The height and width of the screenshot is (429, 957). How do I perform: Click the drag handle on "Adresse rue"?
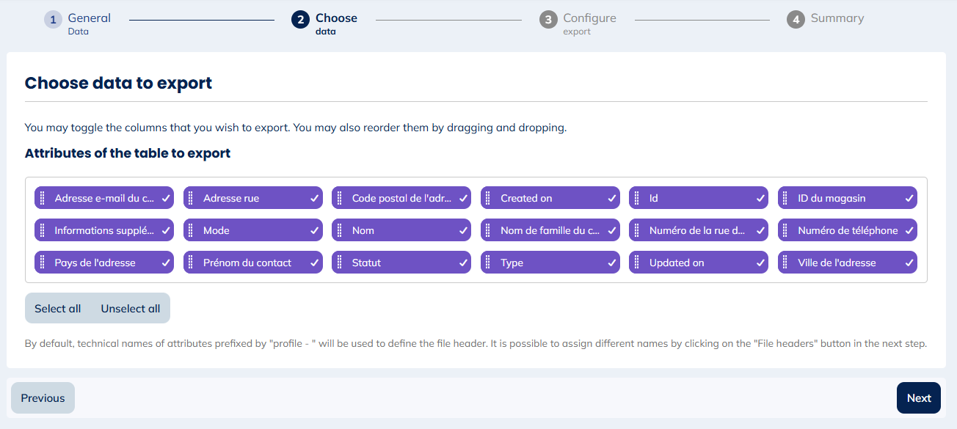coord(192,197)
